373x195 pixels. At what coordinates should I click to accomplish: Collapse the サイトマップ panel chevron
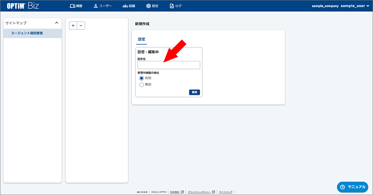pyautogui.click(x=56, y=23)
